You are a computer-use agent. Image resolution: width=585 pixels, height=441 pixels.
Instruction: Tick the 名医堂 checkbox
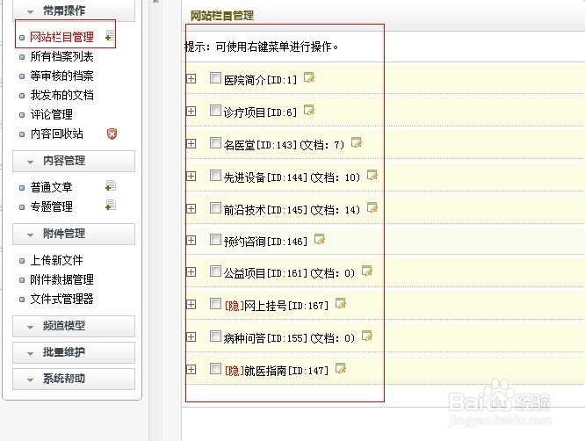(215, 142)
